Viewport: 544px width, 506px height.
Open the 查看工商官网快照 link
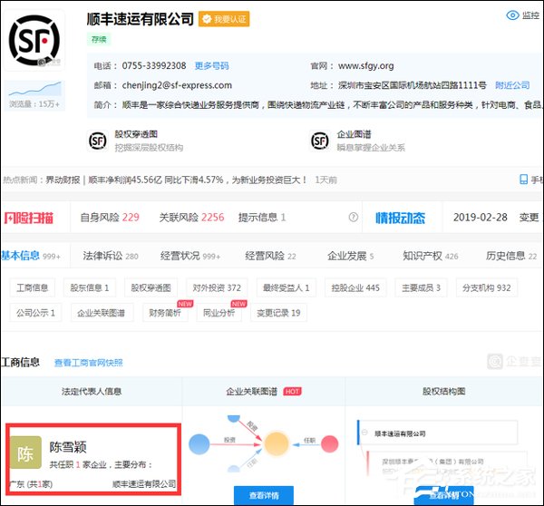[x=89, y=363]
